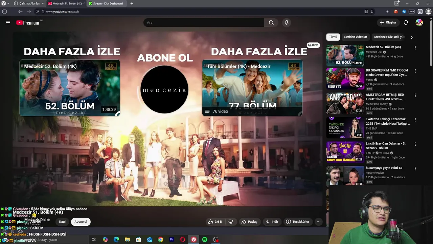The image size is (433, 244).
Task: Click in the YouTube Ara search field
Action: 204,23
